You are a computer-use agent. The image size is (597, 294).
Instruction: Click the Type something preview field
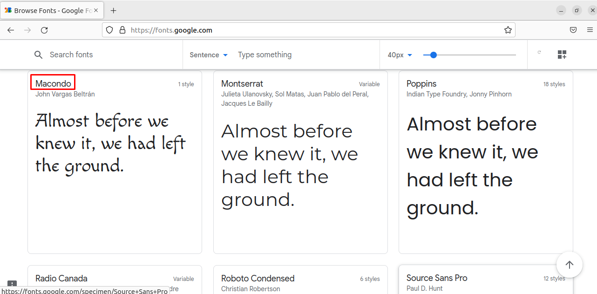click(x=265, y=55)
